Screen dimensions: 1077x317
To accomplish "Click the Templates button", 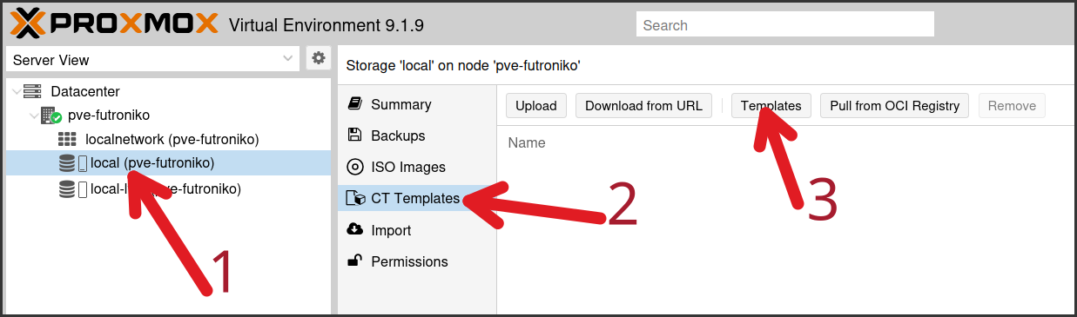I will tap(771, 106).
